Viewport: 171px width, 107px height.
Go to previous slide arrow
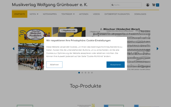click(13, 49)
